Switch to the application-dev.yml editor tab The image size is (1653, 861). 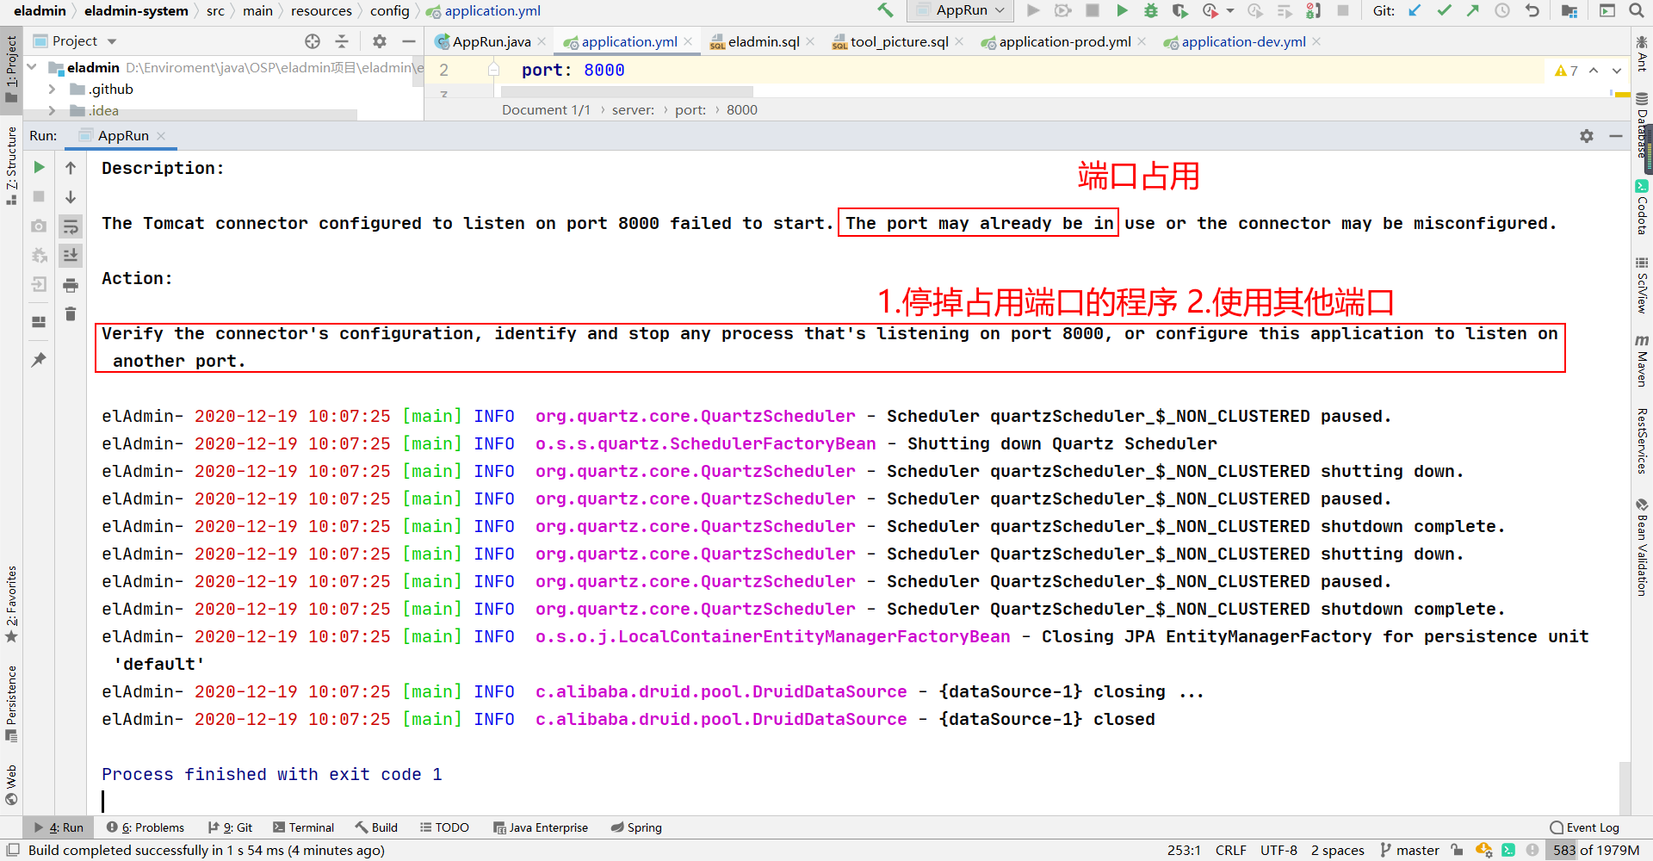(x=1242, y=41)
